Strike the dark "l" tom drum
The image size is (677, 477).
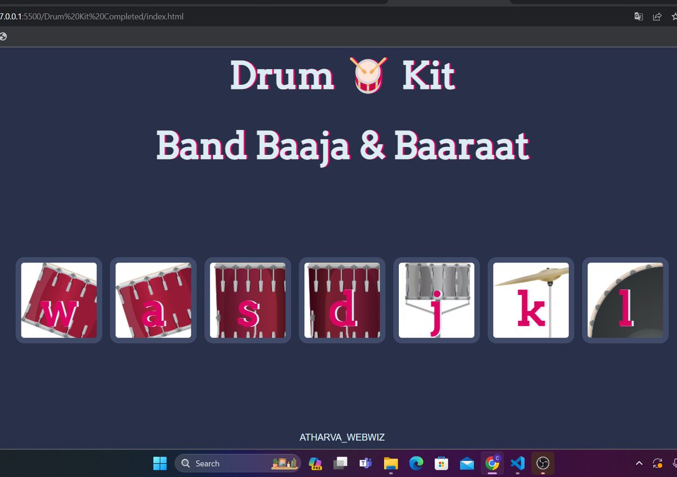(625, 300)
